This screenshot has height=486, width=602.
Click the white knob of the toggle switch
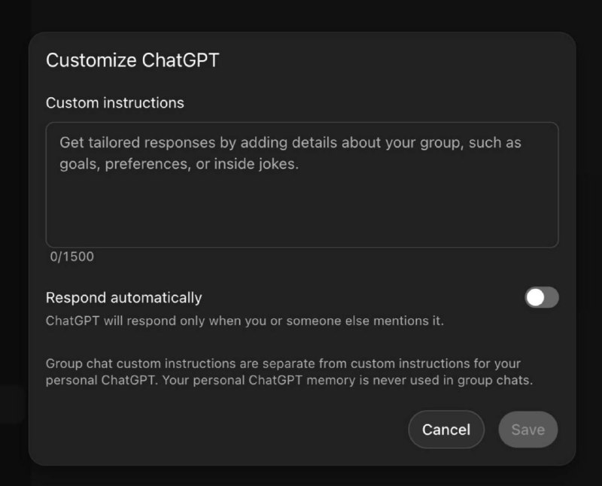(x=535, y=298)
